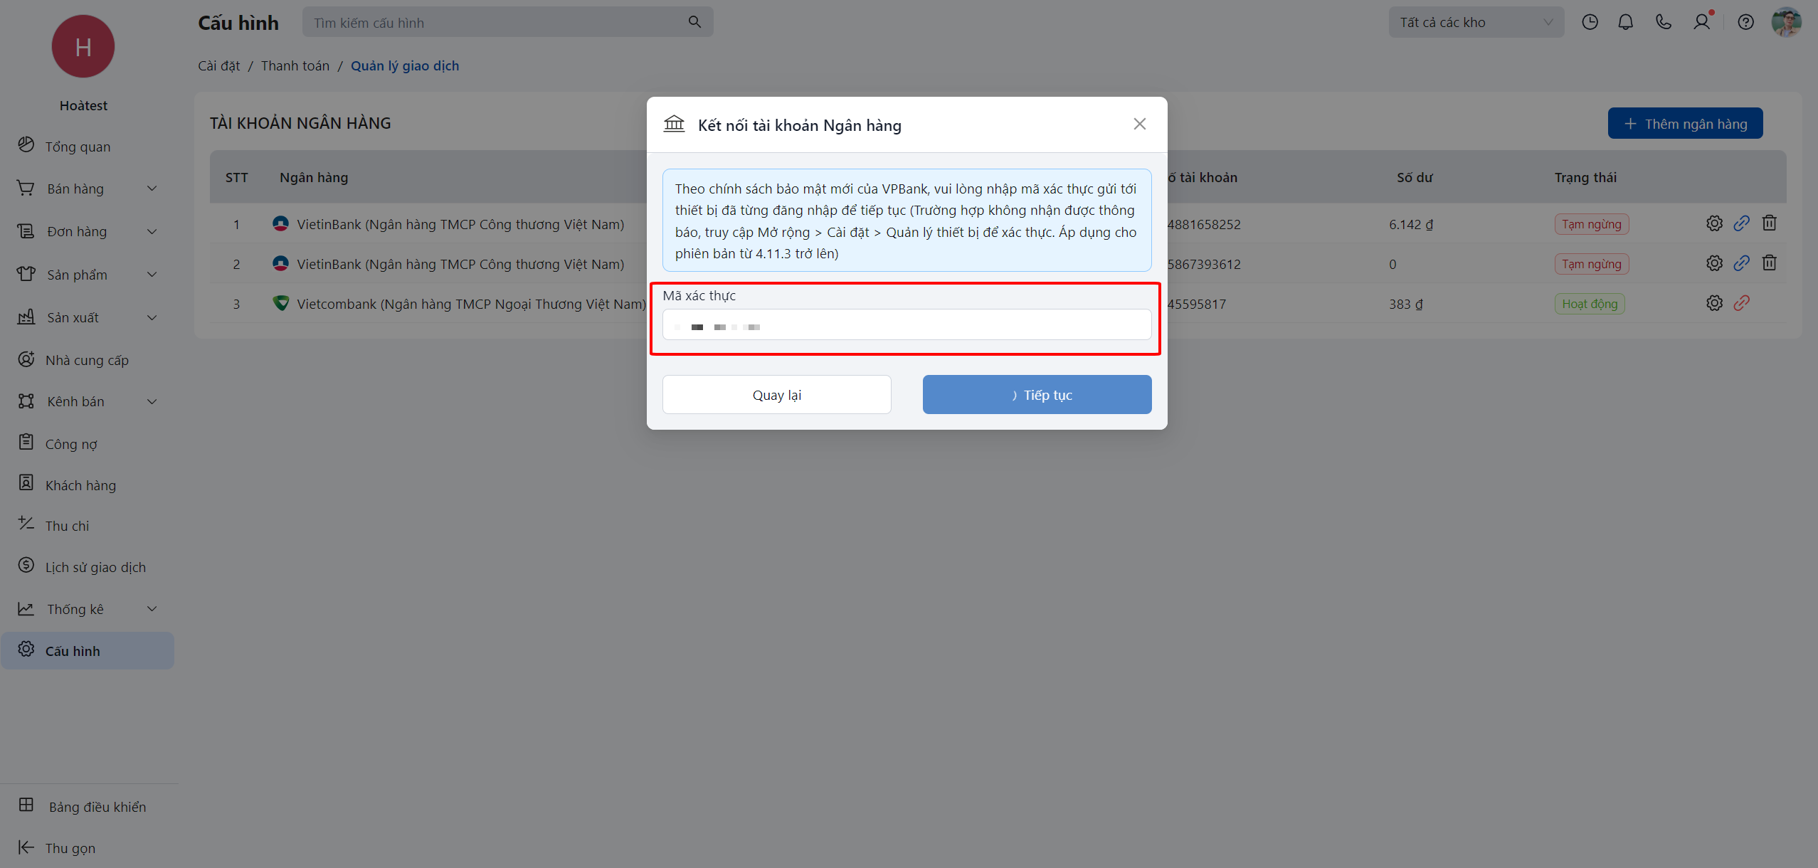Image resolution: width=1818 pixels, height=868 pixels.
Task: Click Thanh toán breadcrumb link
Action: [295, 65]
